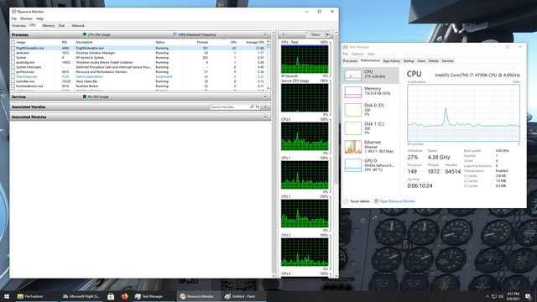The height and width of the screenshot is (302, 537).
Task: Click the taskbar clock
Action: [513, 296]
